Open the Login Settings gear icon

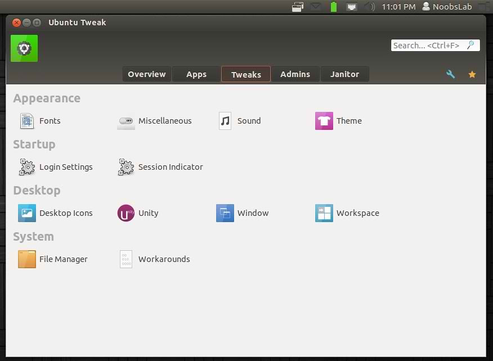[x=26, y=167]
